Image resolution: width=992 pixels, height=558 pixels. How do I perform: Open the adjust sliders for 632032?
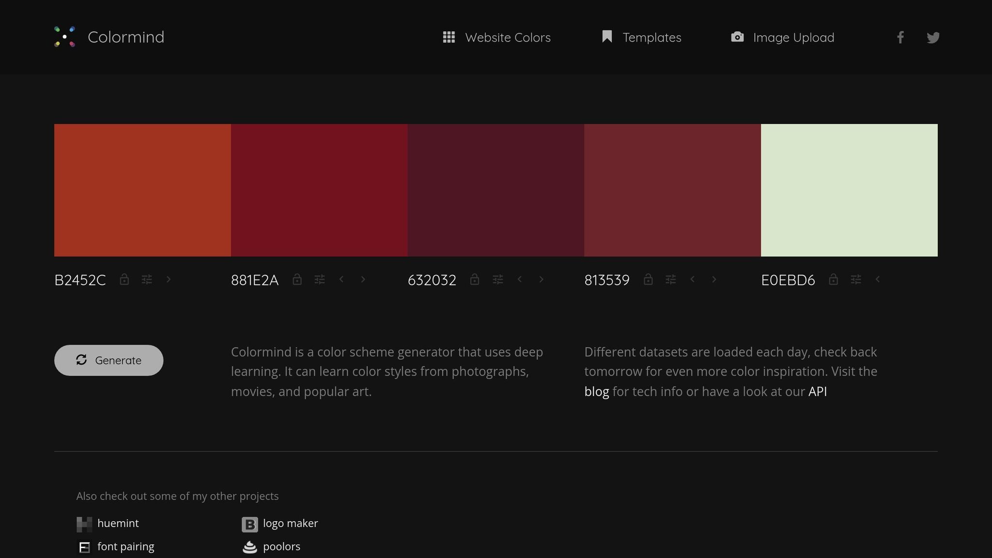pyautogui.click(x=498, y=279)
